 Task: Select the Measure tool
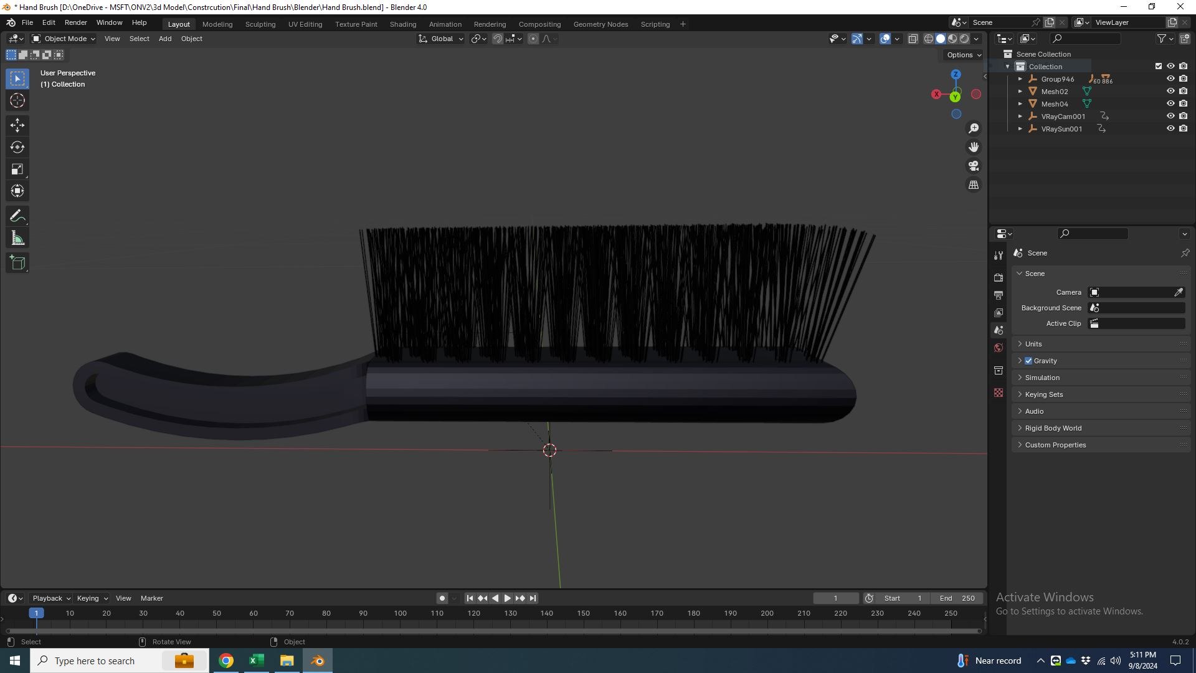(x=17, y=238)
